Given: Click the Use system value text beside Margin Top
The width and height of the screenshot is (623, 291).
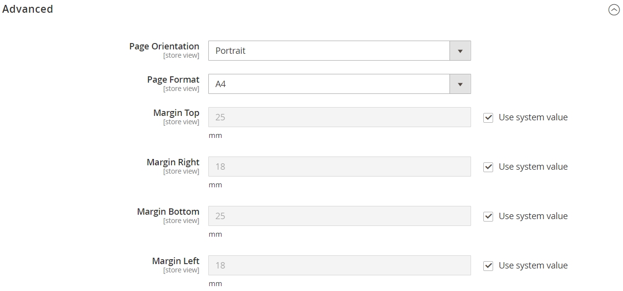Looking at the screenshot, I should (533, 117).
